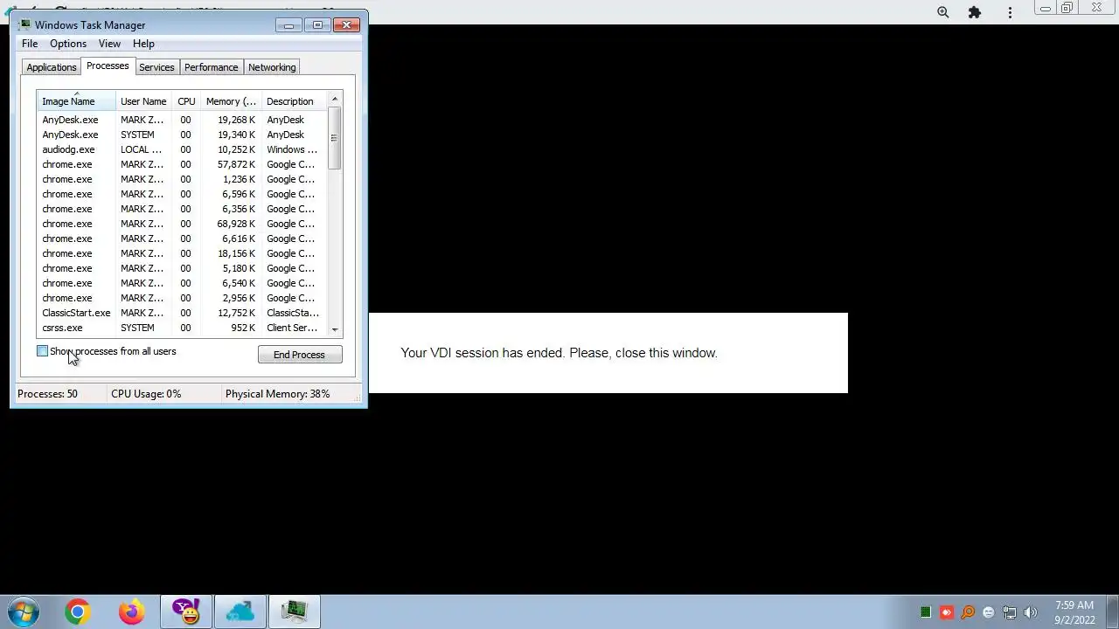Click the process list scroll-down arrow

click(x=334, y=328)
